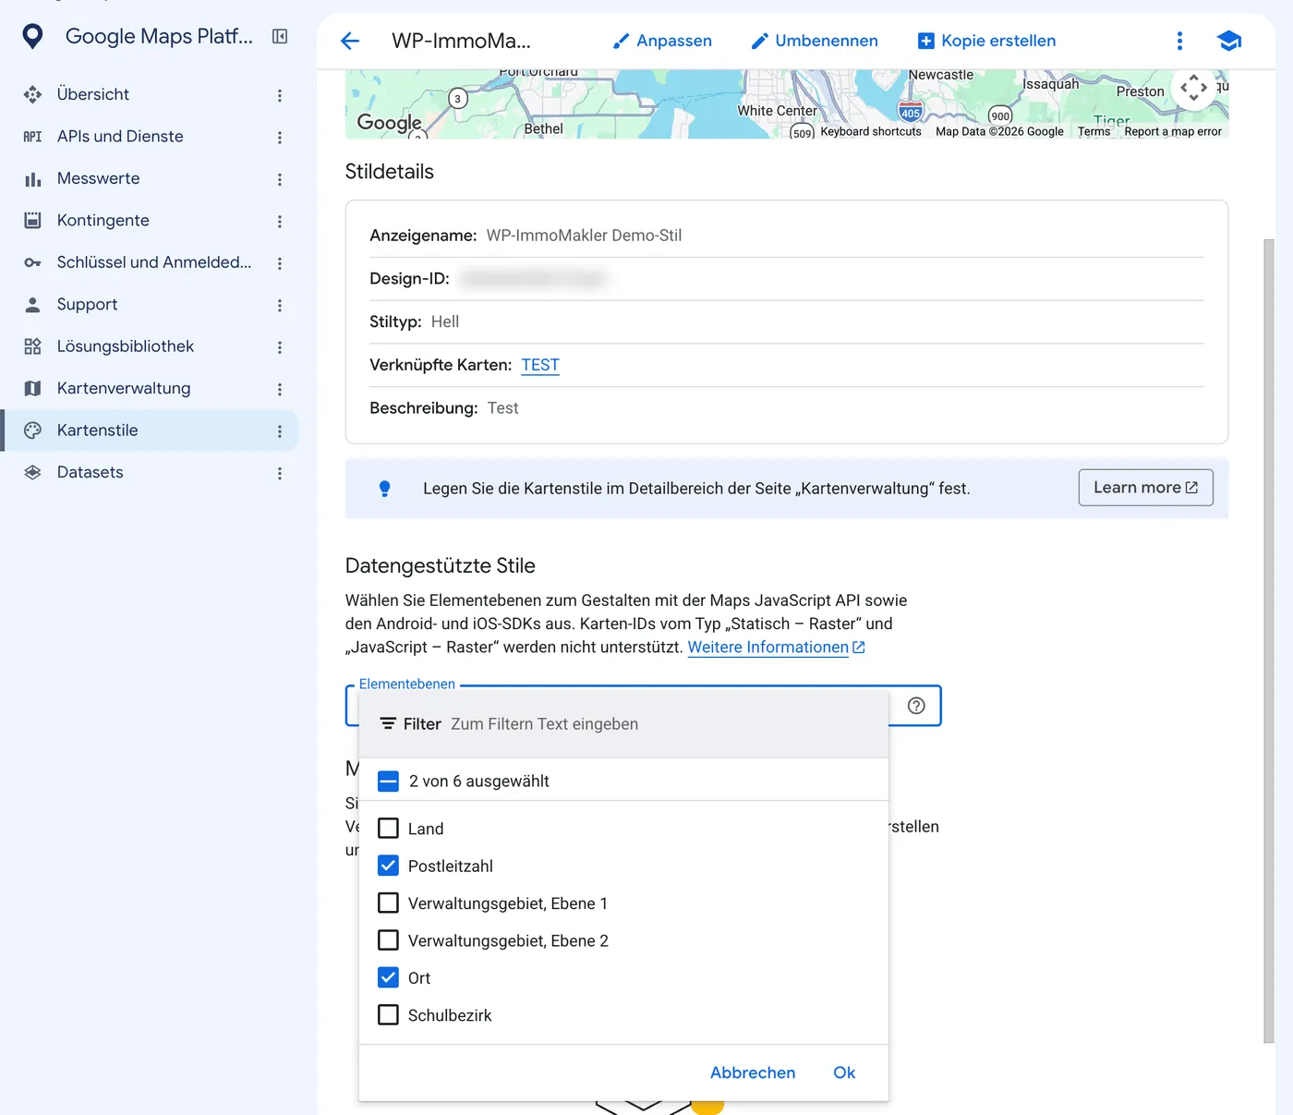Image resolution: width=1293 pixels, height=1115 pixels.
Task: Click the Google logo on the map
Action: click(389, 122)
